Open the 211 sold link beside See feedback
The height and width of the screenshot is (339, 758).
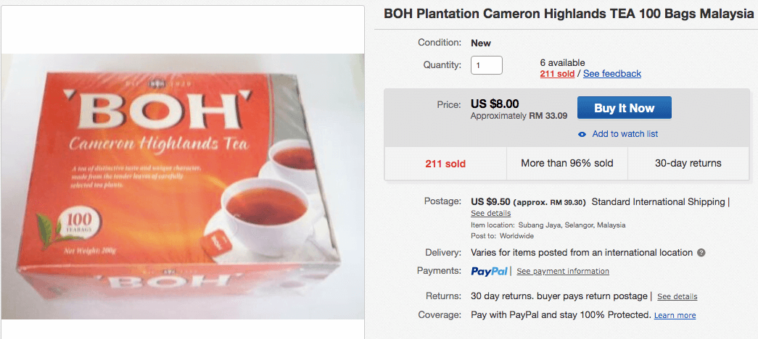tap(557, 74)
